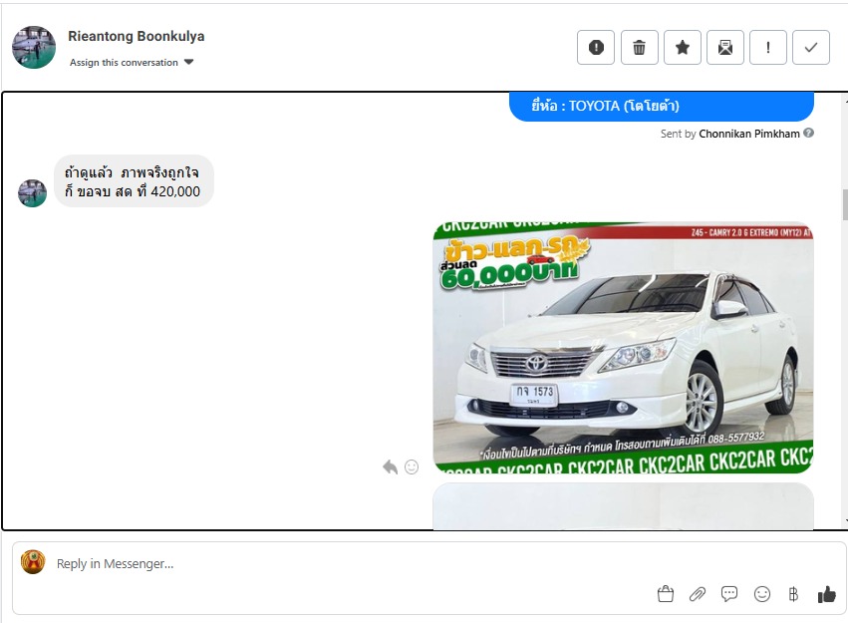Click scrollbar up arrow in chat pane
The height and width of the screenshot is (623, 848).
click(x=845, y=101)
